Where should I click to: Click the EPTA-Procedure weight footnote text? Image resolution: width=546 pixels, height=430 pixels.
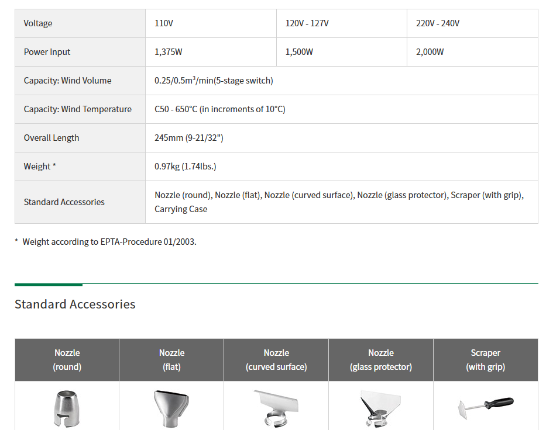tap(109, 241)
